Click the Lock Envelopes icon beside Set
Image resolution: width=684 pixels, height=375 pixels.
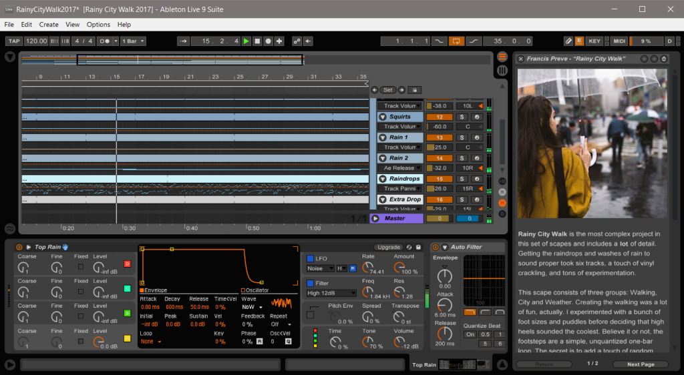coord(414,90)
